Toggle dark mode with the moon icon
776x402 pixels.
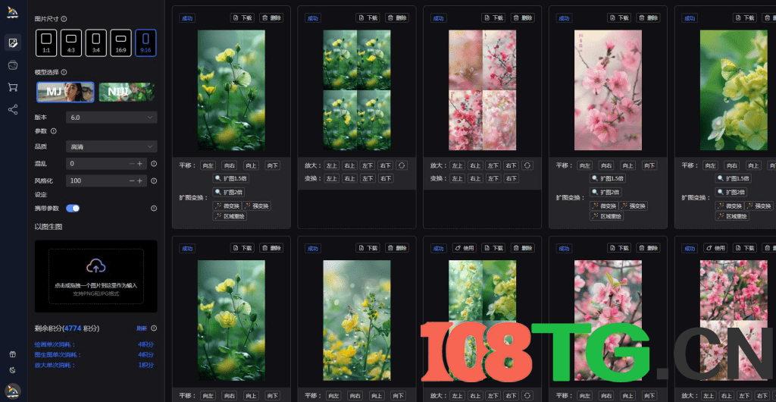13,370
